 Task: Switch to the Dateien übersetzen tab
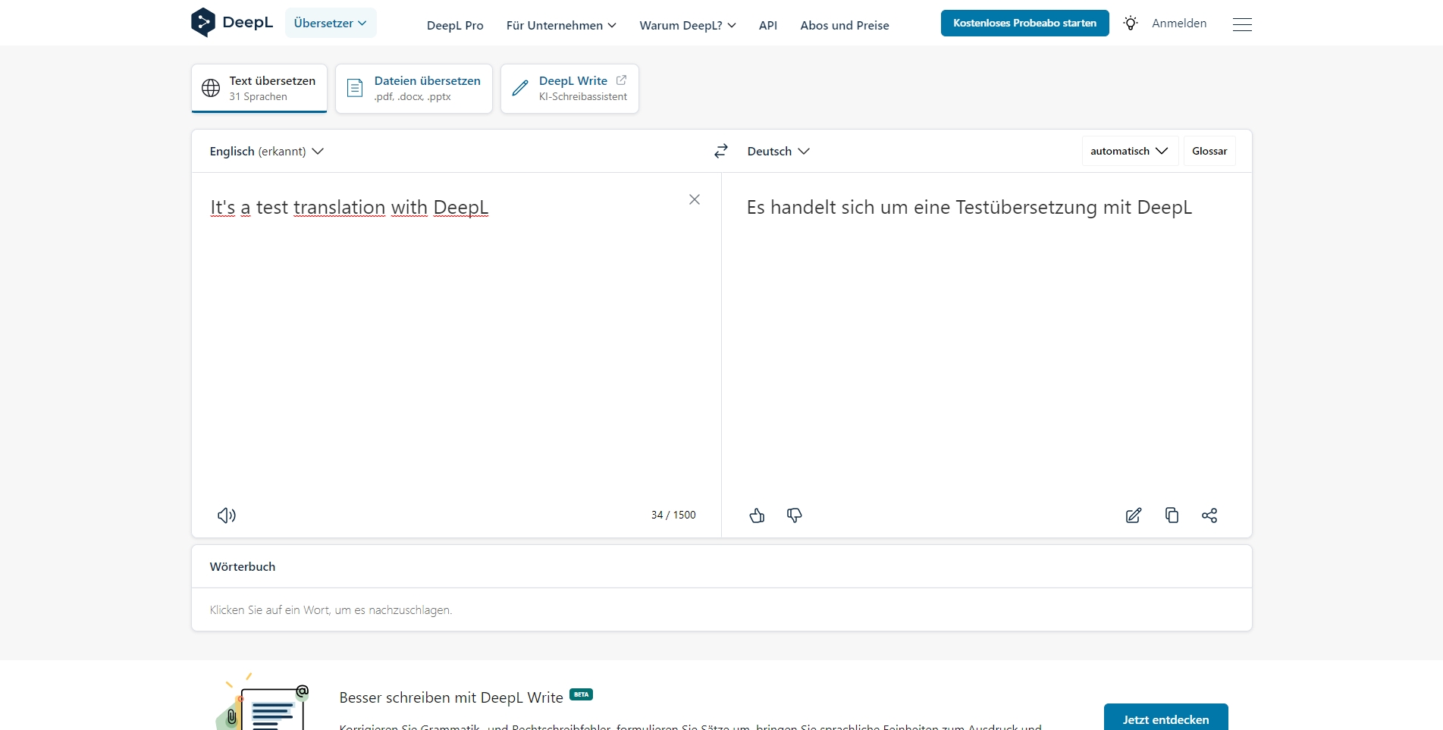pyautogui.click(x=414, y=89)
